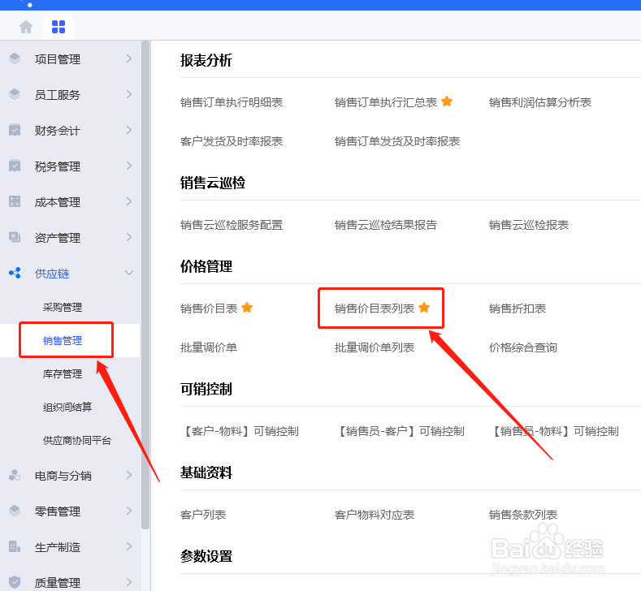Open 销售云巡检结果报告
This screenshot has height=591, width=641.
click(x=386, y=225)
